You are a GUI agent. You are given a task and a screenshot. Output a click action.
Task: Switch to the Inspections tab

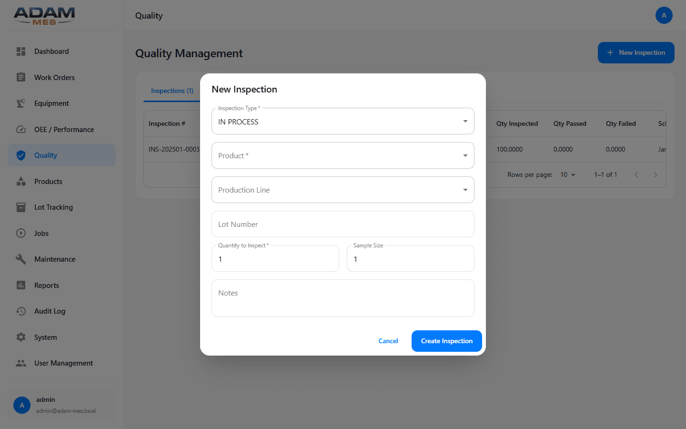pos(172,90)
